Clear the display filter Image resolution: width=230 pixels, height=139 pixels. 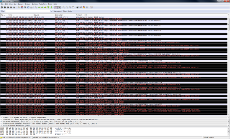point(65,11)
